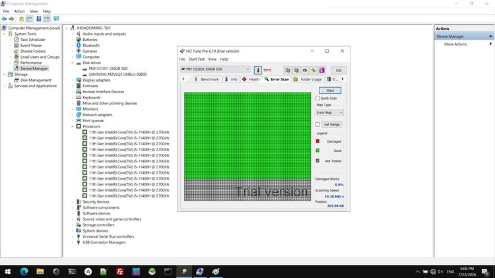This screenshot has height=278, width=495.
Task: Open File menu in Computer Management
Action: pyautogui.click(x=6, y=11)
